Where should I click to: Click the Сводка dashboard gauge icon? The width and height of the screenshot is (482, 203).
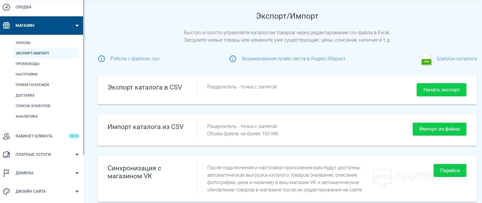[x=6, y=7]
